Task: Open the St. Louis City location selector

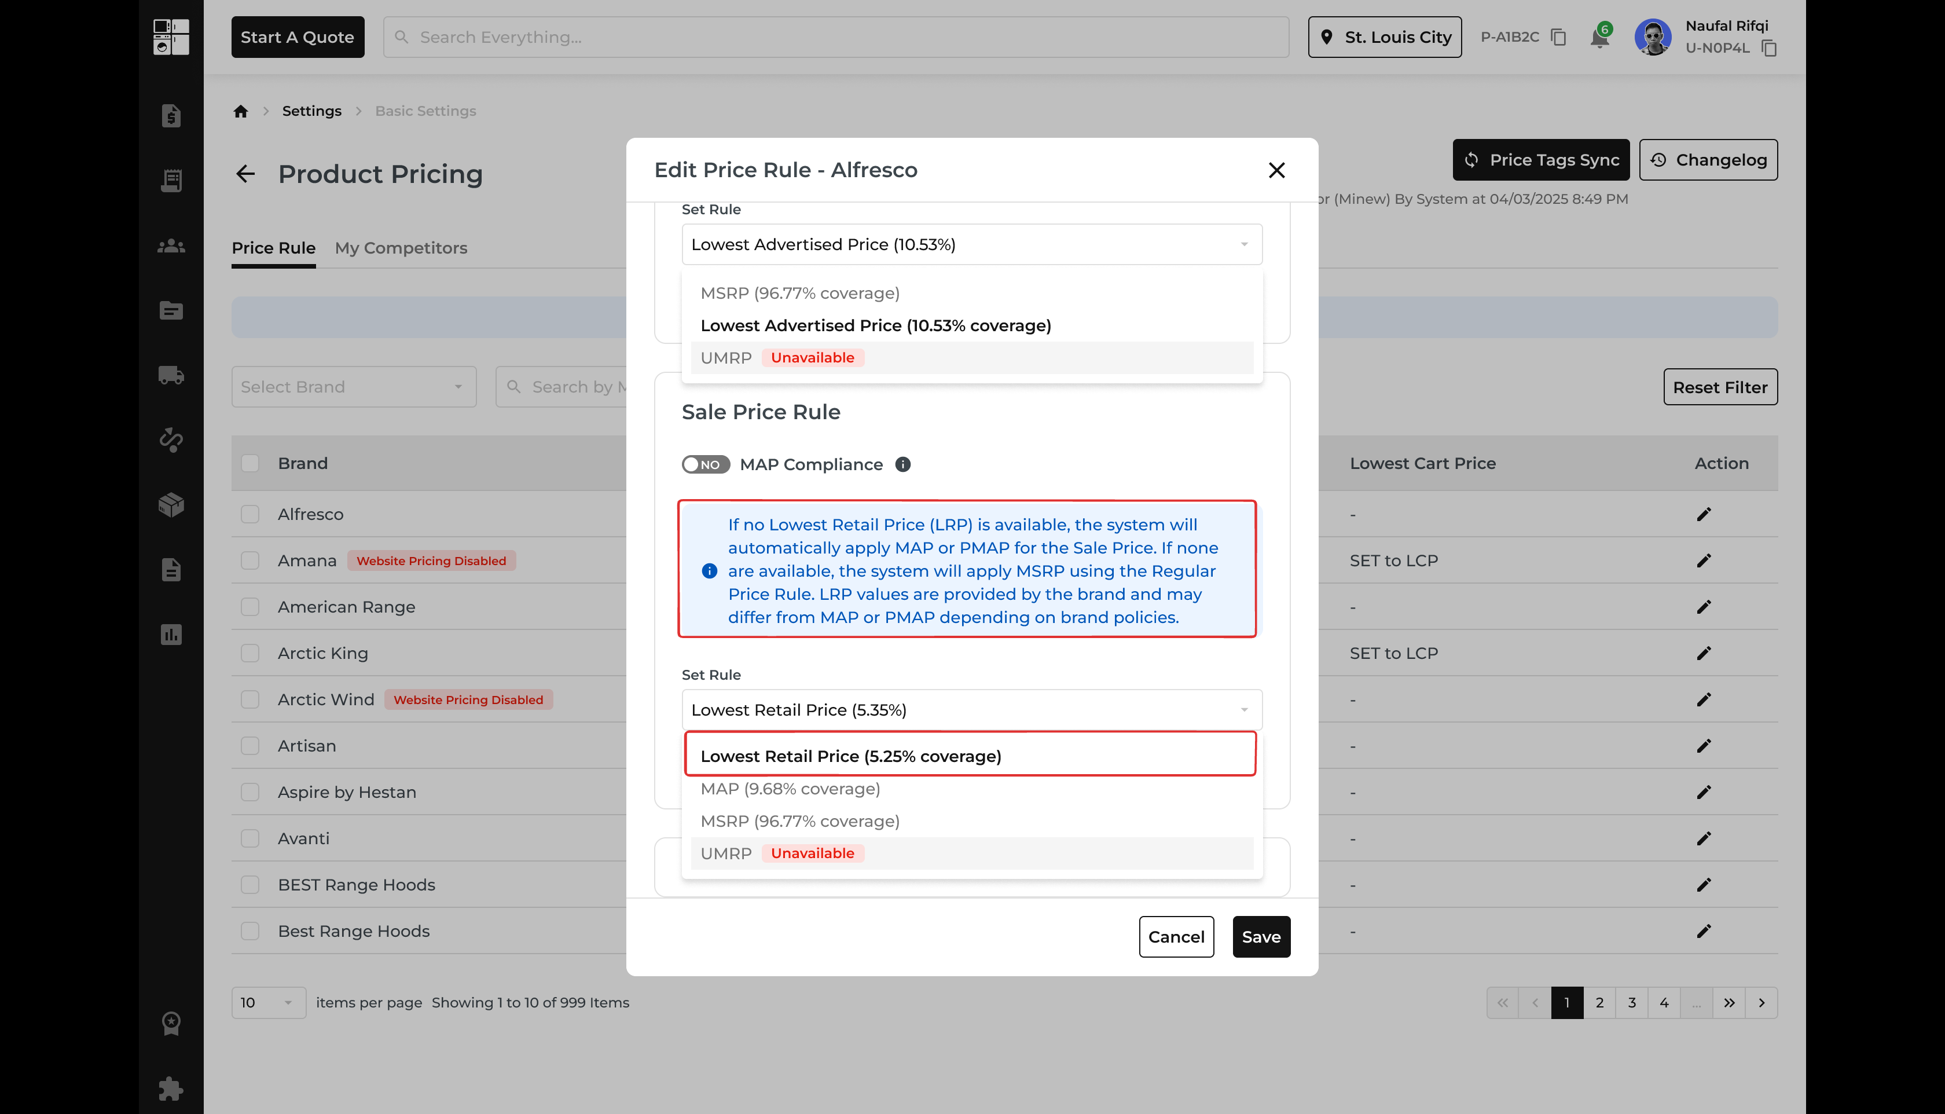Action: (x=1385, y=36)
